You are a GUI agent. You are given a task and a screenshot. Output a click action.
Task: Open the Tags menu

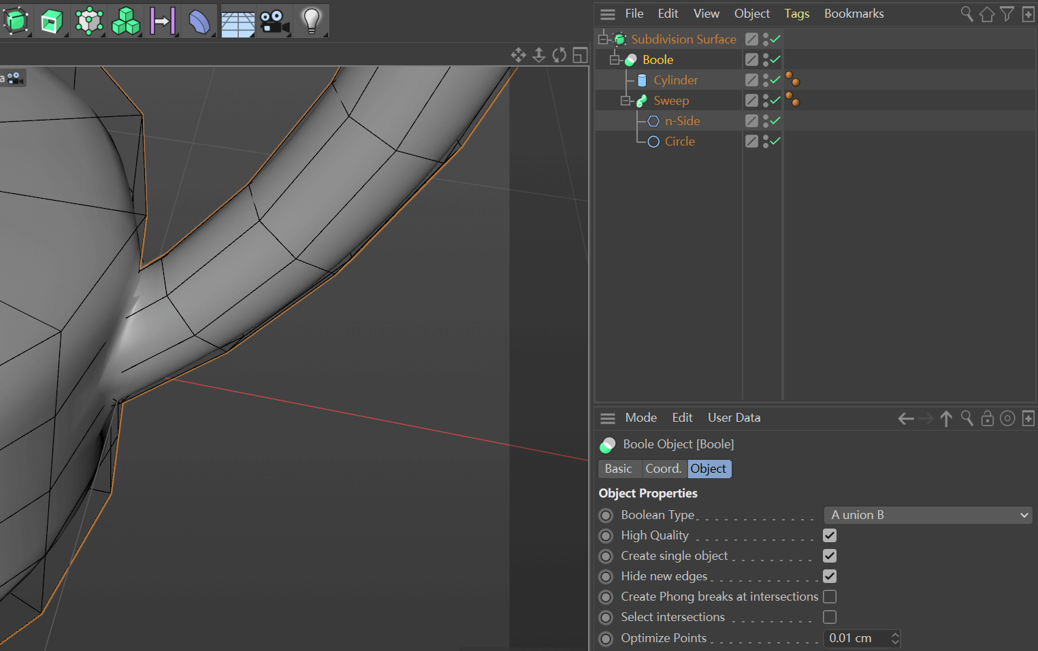pyautogui.click(x=797, y=14)
